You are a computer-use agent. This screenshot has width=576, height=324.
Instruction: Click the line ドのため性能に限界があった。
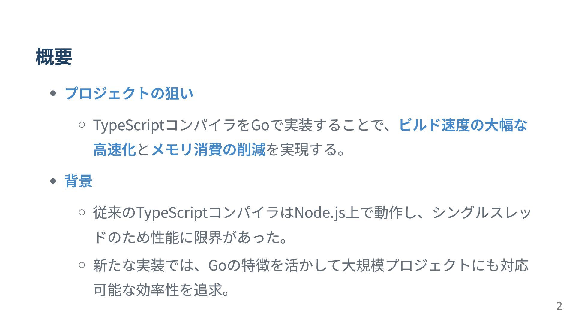191,237
